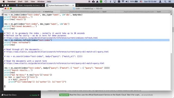Click Read the Docs label in browser
The height and width of the screenshot is (98, 174).
tap(9, 95)
